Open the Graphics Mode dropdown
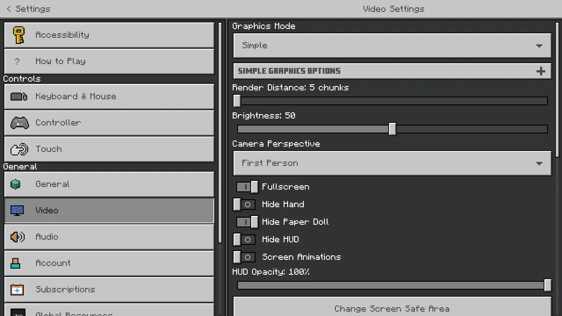Screen dimensions: 562x316 392,46
